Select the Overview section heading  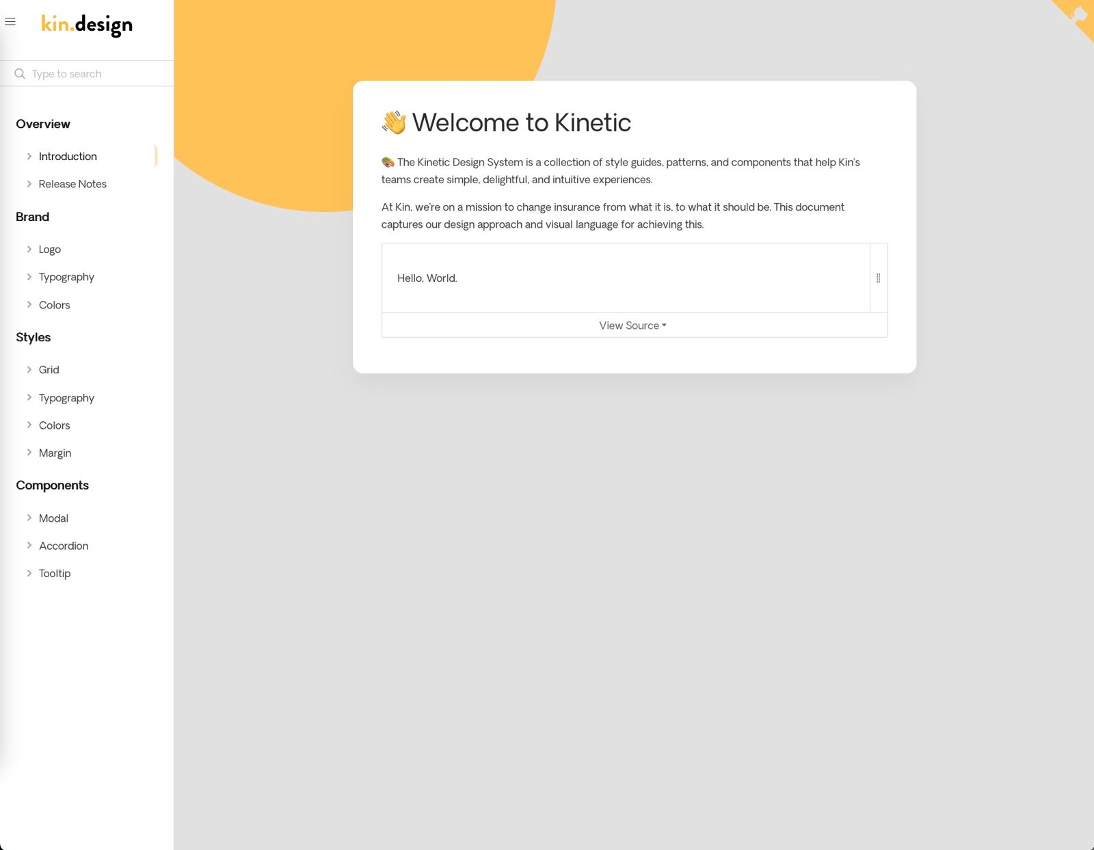pyautogui.click(x=43, y=124)
